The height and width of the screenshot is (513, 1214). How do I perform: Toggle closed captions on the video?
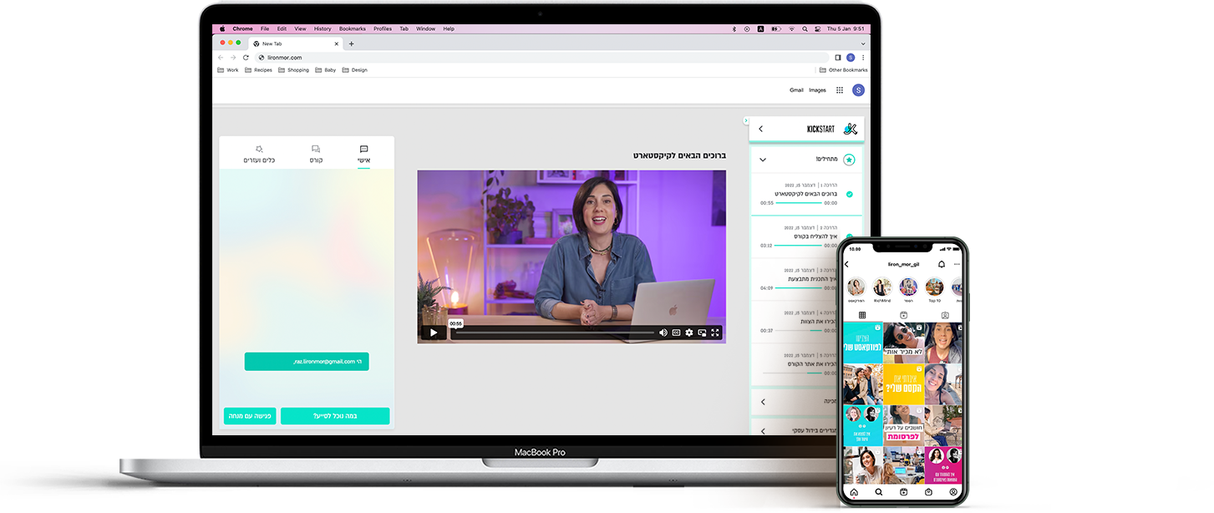point(677,333)
